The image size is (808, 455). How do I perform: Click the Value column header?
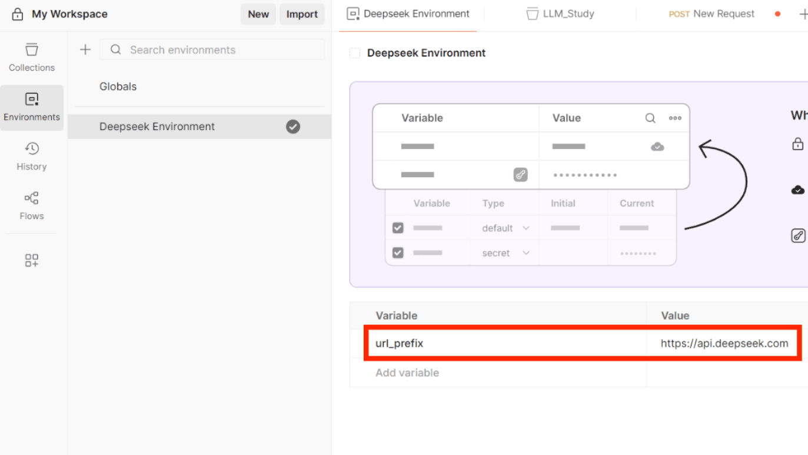tap(675, 315)
